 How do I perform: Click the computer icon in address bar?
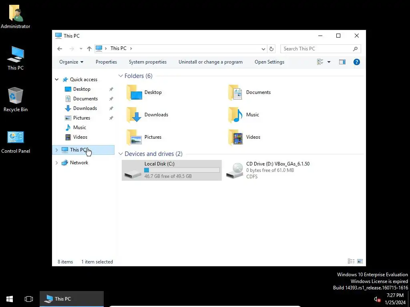point(99,48)
